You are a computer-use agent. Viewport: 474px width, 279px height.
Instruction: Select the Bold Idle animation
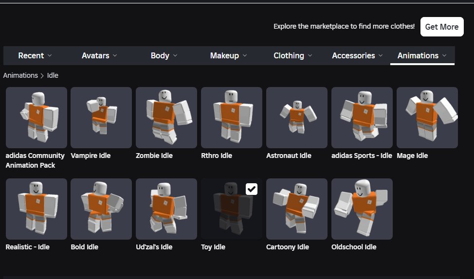click(101, 209)
